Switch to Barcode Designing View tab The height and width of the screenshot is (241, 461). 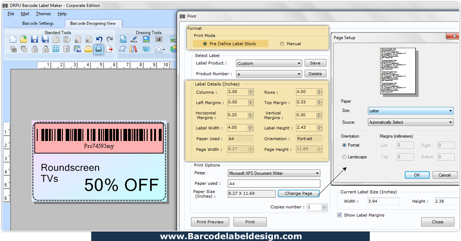tap(93, 23)
